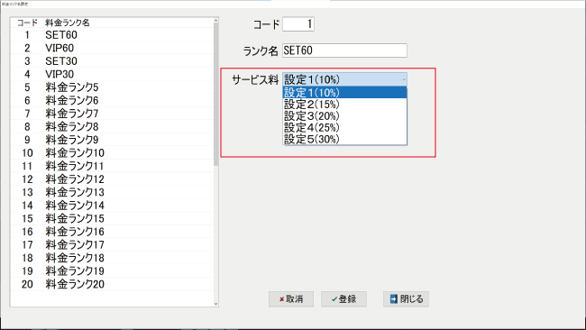
Task: Click the コード input field
Action: [x=298, y=24]
